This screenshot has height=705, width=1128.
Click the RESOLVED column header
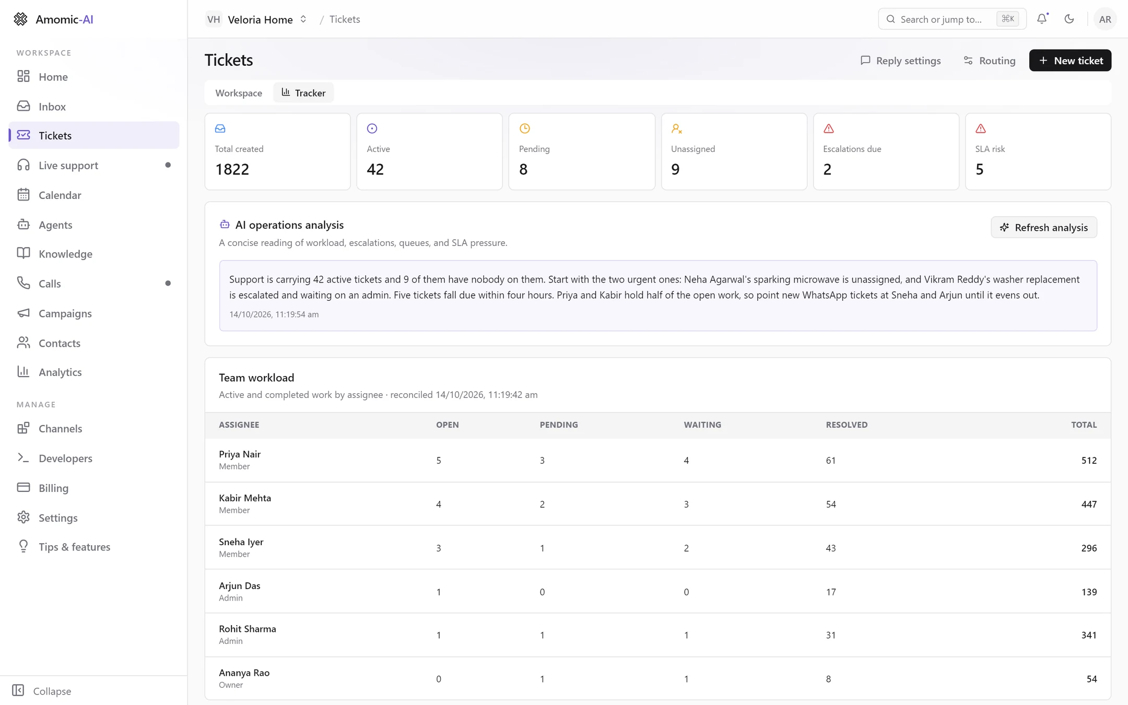pyautogui.click(x=847, y=425)
